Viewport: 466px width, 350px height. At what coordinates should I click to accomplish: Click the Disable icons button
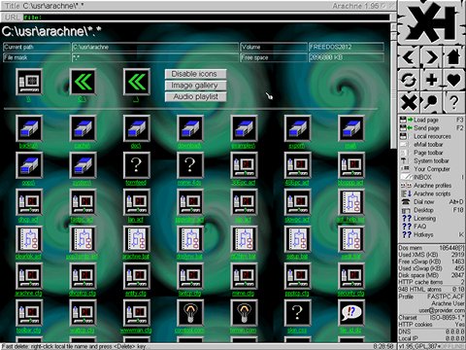click(195, 74)
